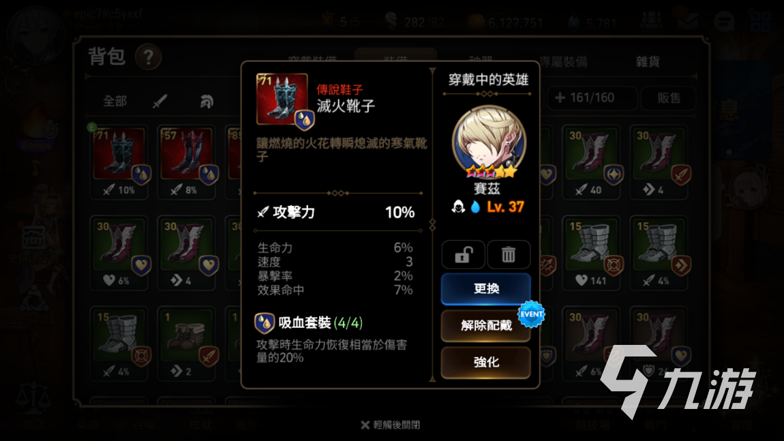
Task: Open 強化 enhance for this item
Action: tap(485, 362)
